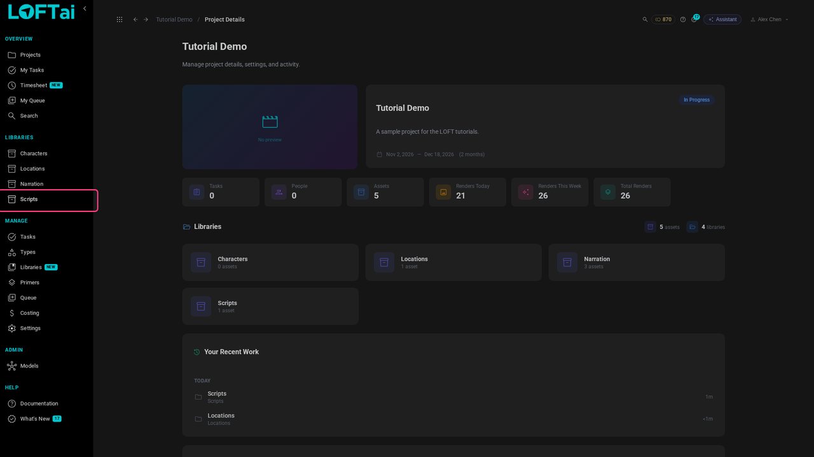Click the Tutorial Demo breadcrumb link
Viewport: 814px width, 457px height.
pos(174,20)
